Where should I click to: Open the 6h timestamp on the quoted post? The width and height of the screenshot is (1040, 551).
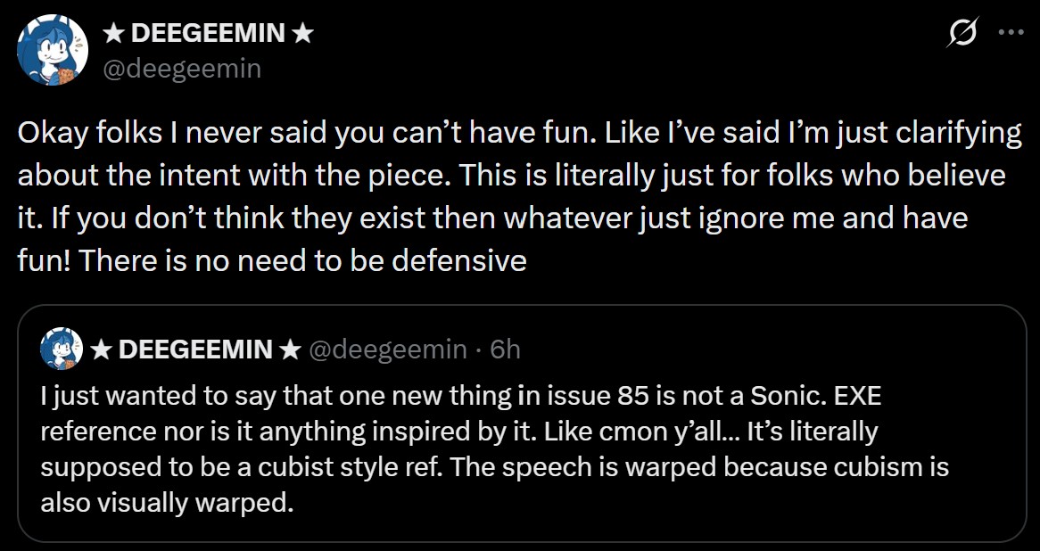tap(505, 350)
